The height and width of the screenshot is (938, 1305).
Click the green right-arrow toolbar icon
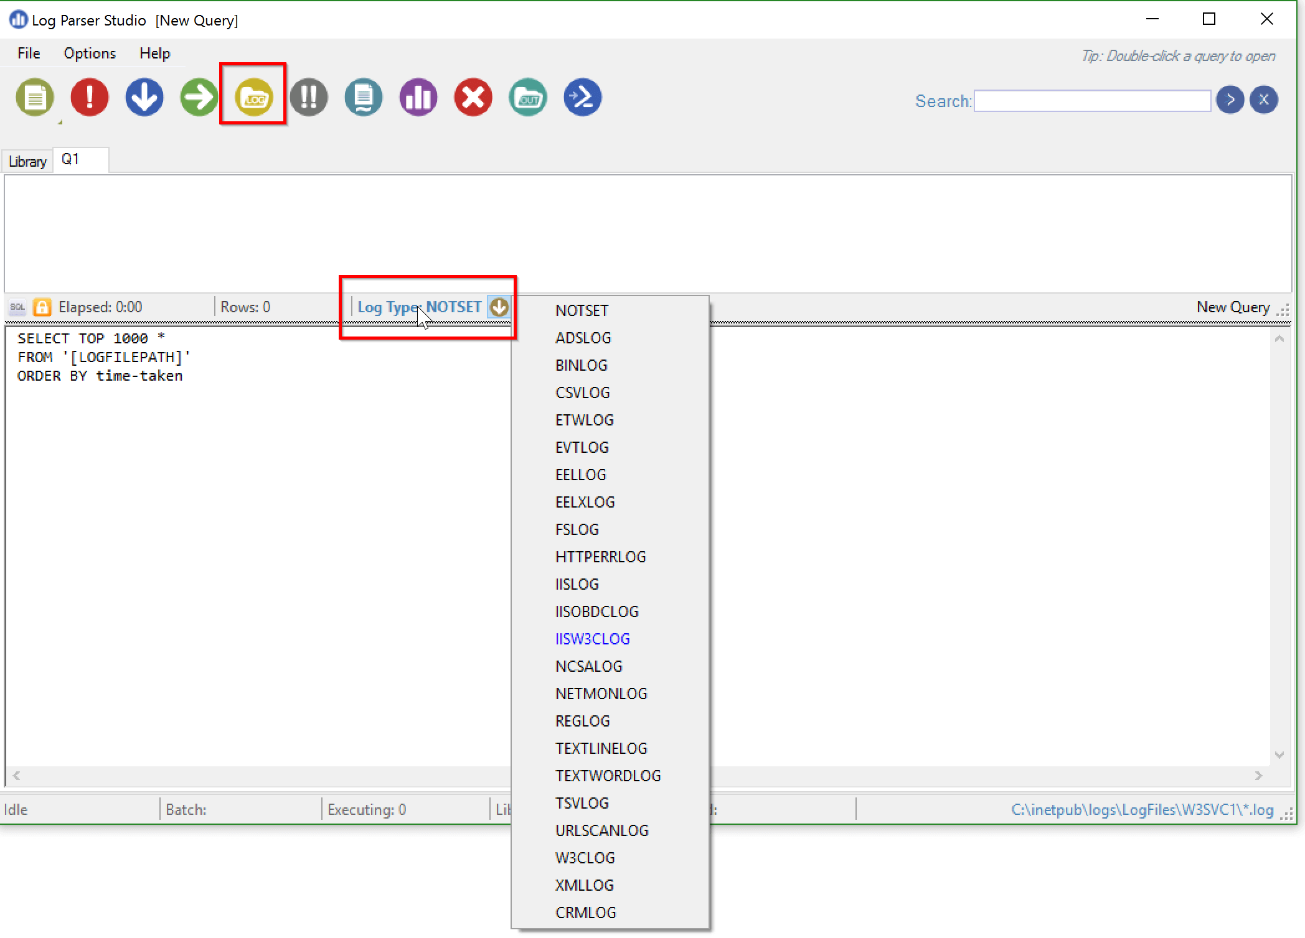pos(199,98)
